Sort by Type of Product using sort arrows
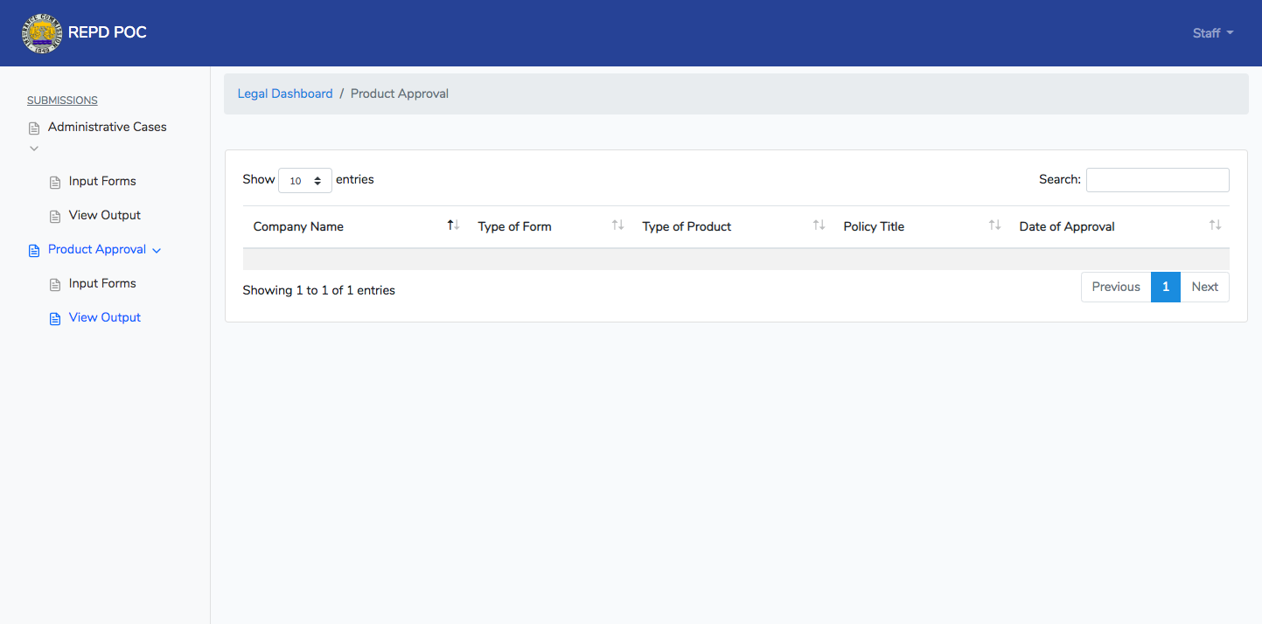This screenshot has width=1262, height=624. point(819,225)
